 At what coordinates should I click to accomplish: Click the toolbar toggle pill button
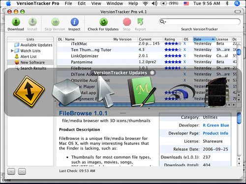point(238,12)
